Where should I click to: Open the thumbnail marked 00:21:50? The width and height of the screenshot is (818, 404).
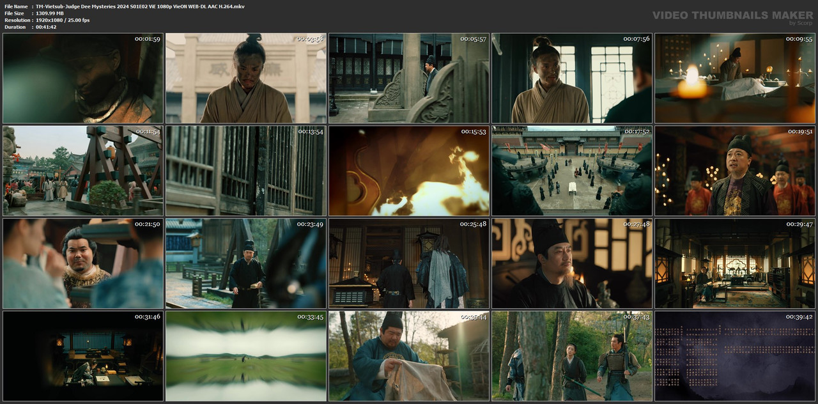coord(83,263)
